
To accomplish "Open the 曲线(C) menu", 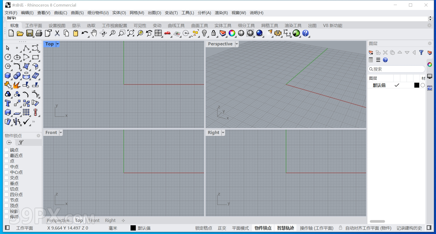I will coord(61,13).
